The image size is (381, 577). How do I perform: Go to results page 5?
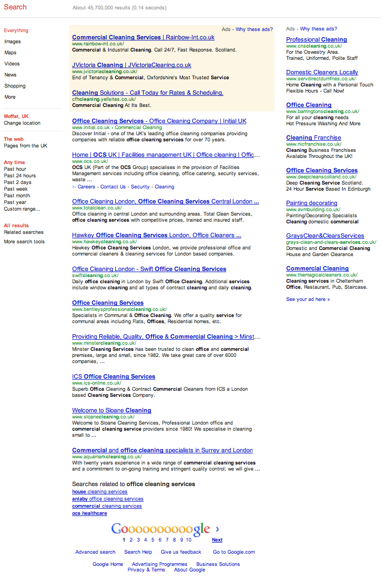tap(153, 540)
